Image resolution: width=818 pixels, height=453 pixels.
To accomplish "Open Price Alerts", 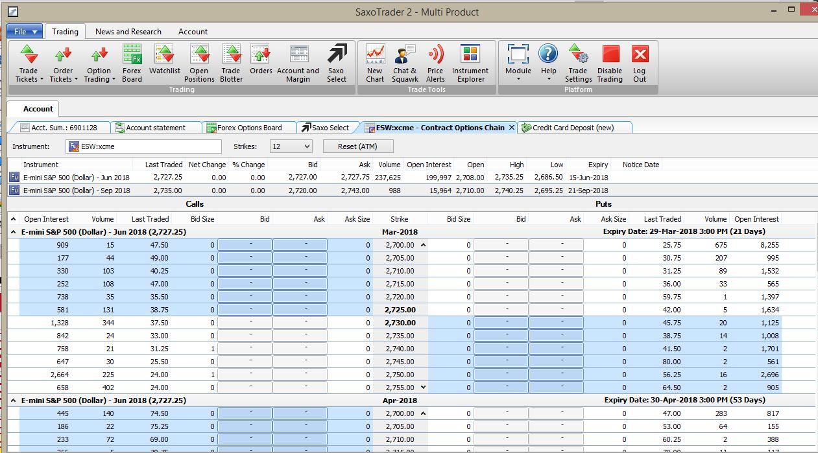I will [435, 63].
